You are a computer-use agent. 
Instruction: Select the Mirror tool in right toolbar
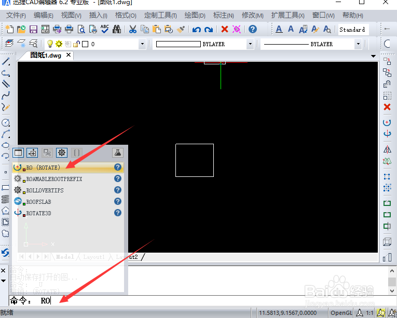click(x=387, y=149)
